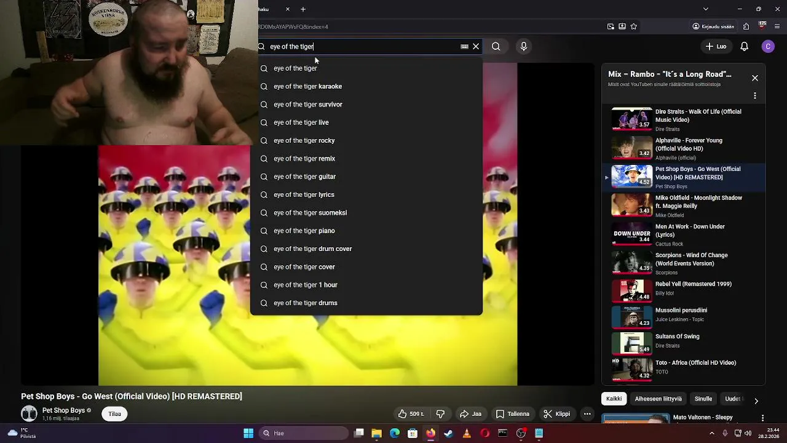This screenshot has height=443, width=787.
Task: Start voice search with the microphone icon
Action: tap(524, 46)
